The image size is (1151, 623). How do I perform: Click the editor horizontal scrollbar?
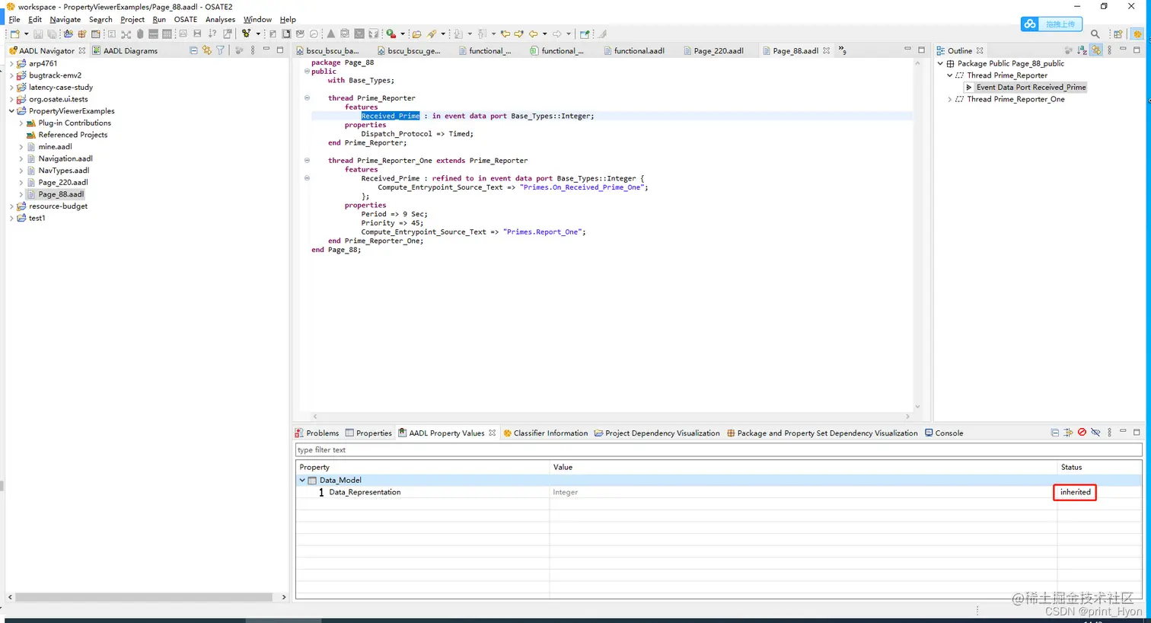tap(611, 417)
